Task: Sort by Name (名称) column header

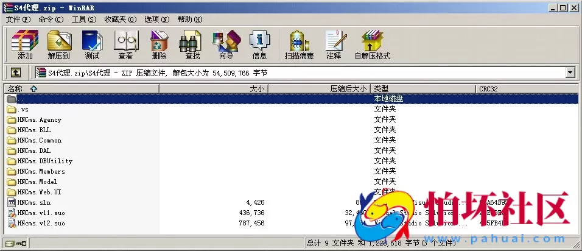Action: coord(82,89)
